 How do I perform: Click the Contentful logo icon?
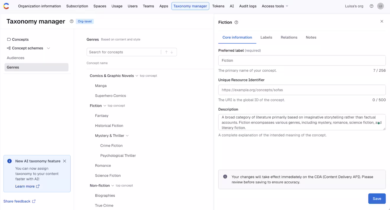[x=6, y=6]
